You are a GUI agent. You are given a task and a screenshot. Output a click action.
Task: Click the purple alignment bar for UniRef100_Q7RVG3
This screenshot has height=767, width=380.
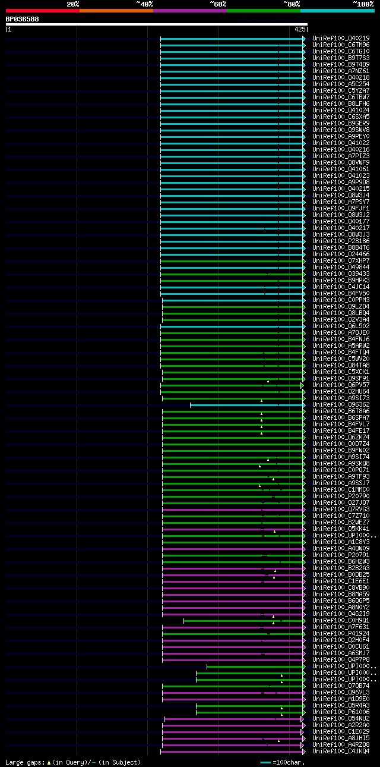coord(233,510)
